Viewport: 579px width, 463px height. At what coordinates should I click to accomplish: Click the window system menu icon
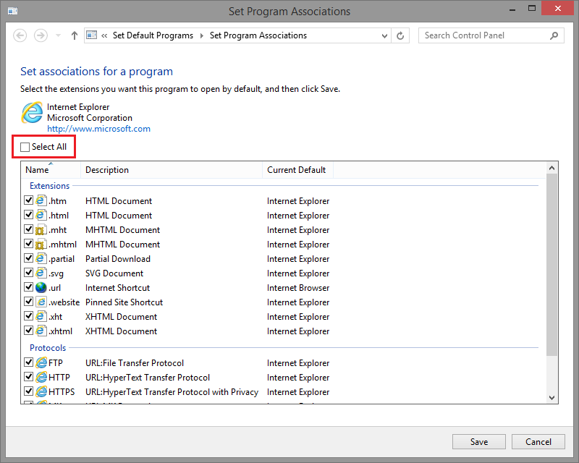click(x=12, y=11)
